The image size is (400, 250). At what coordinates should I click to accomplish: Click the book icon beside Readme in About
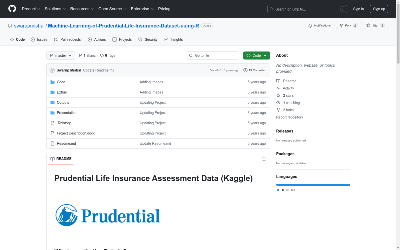tap(278, 81)
